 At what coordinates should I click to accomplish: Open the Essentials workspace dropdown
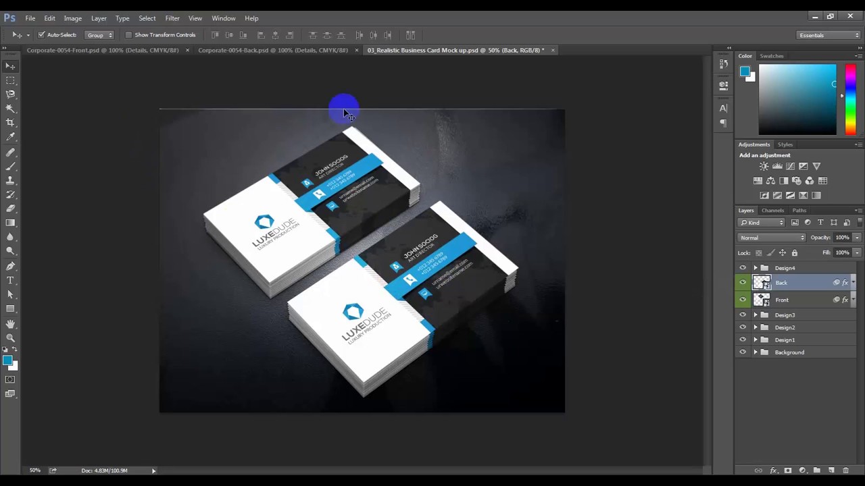828,35
